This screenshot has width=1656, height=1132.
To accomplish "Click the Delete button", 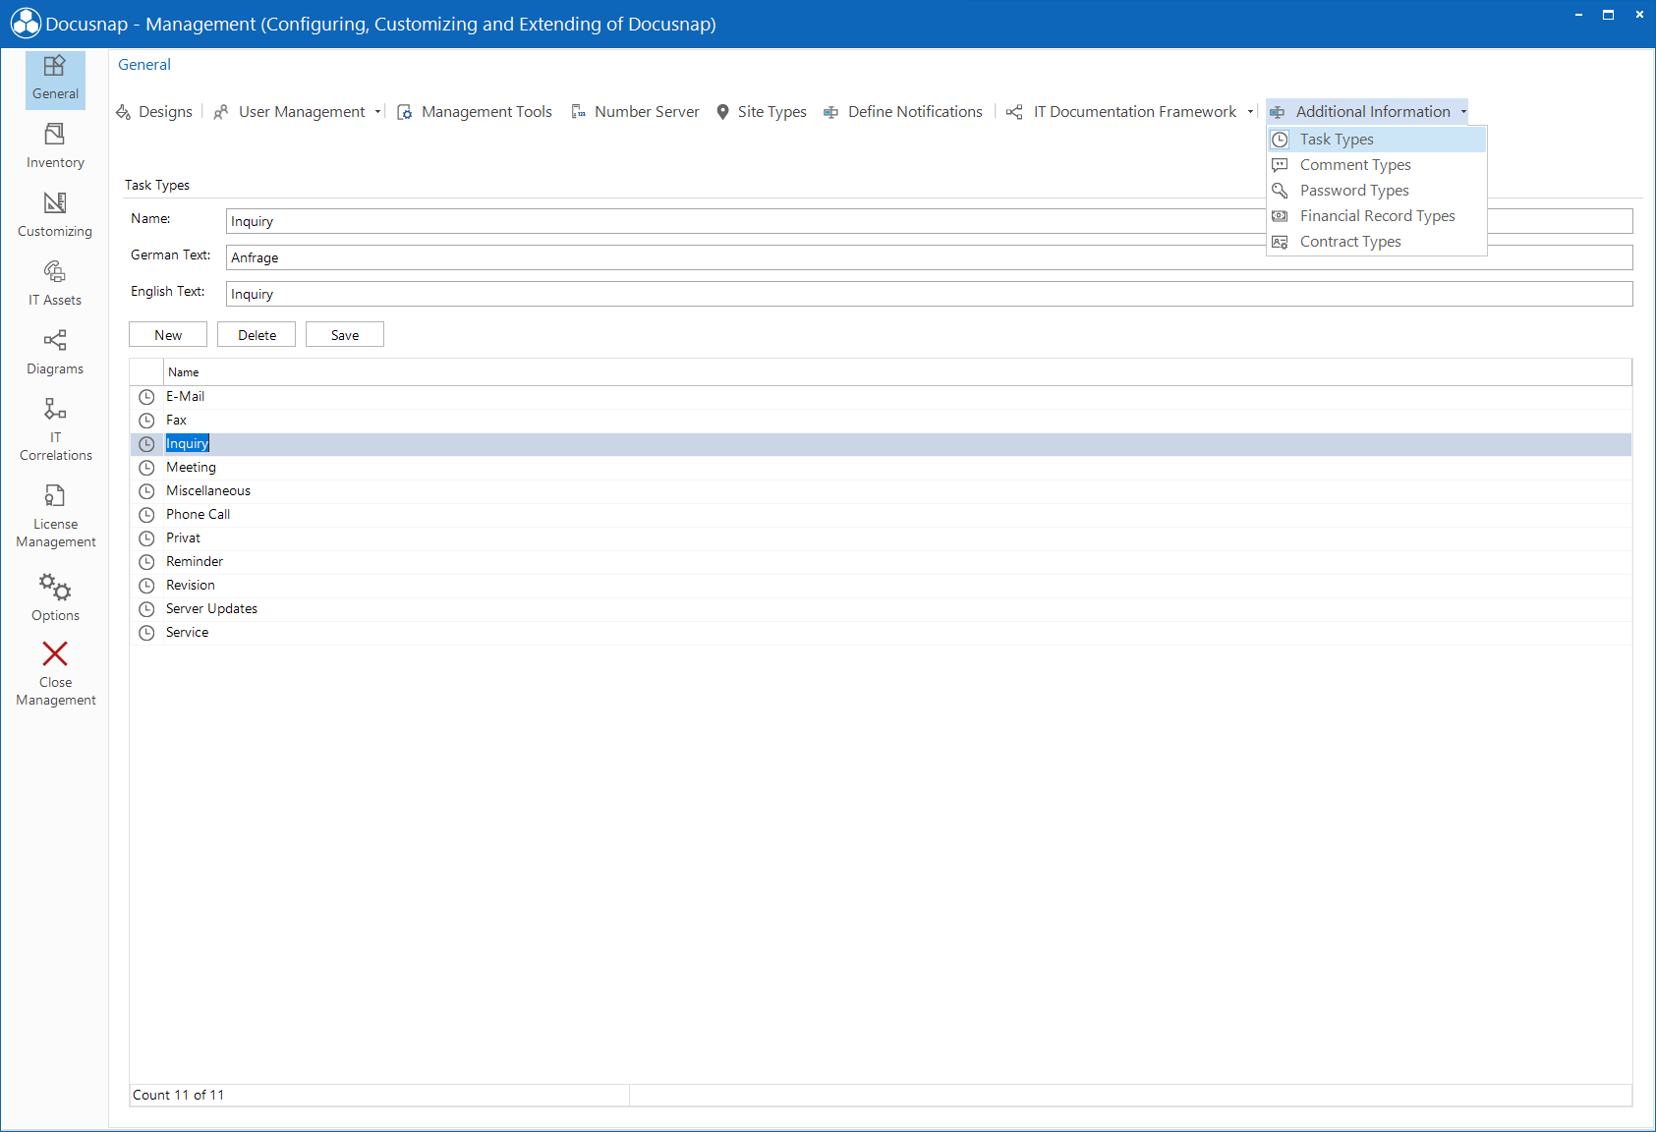I will (257, 335).
